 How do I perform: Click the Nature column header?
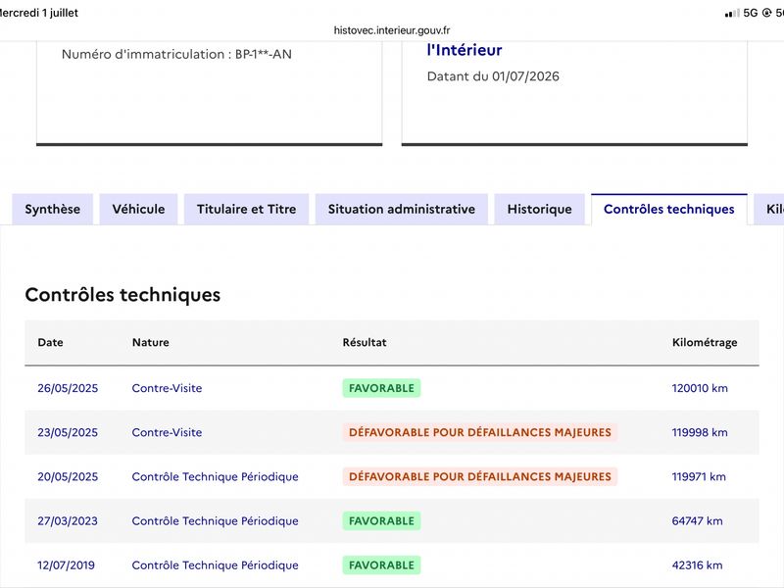point(151,342)
